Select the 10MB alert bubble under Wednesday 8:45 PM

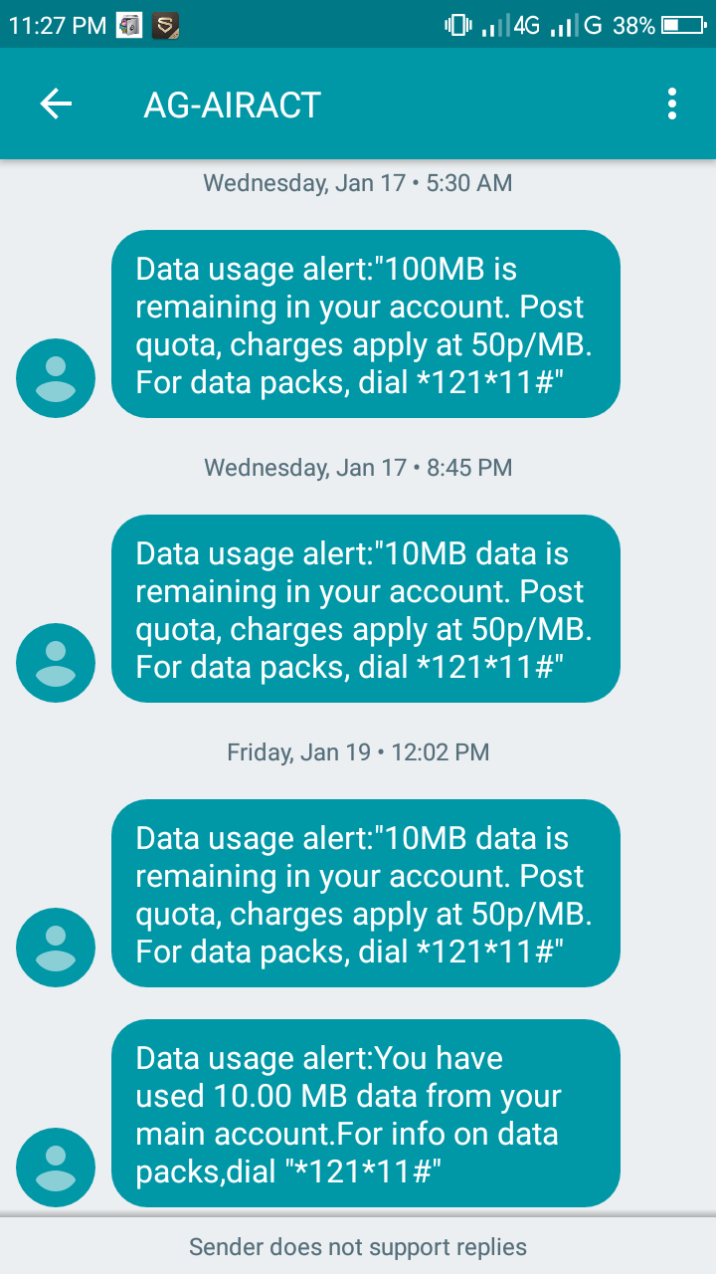coord(365,609)
